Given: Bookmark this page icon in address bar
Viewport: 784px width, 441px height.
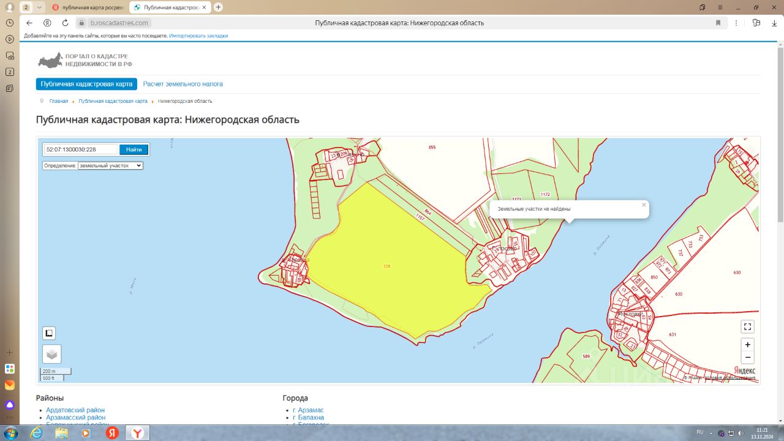Looking at the screenshot, I should tap(718, 23).
